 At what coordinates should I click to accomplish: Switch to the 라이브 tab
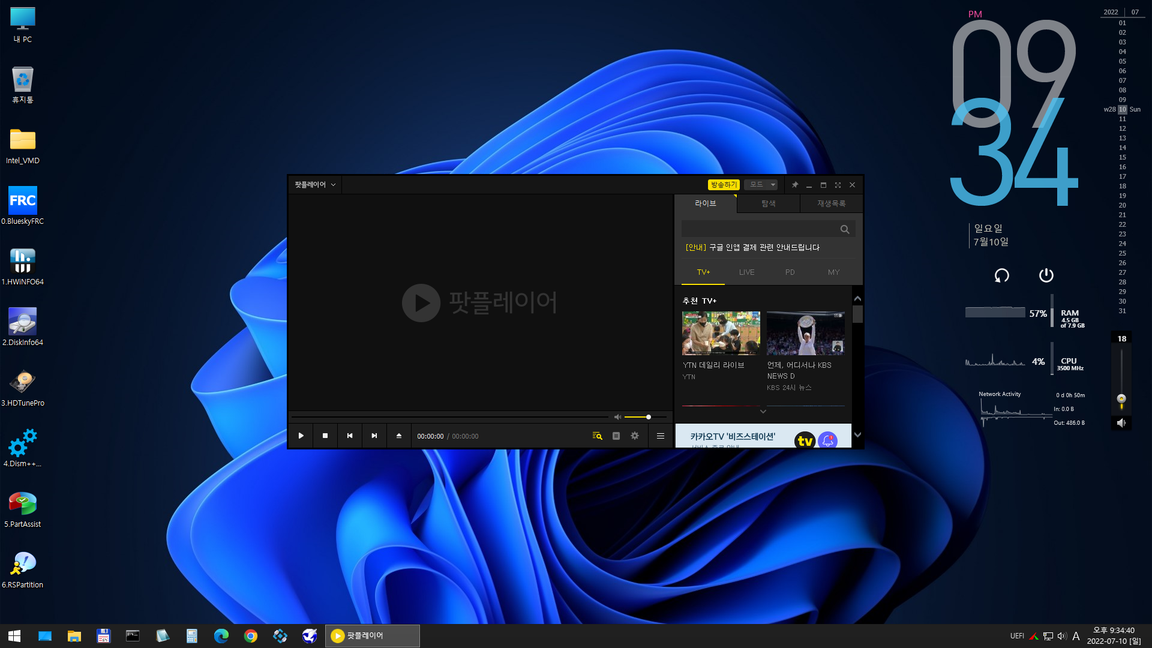(x=706, y=203)
